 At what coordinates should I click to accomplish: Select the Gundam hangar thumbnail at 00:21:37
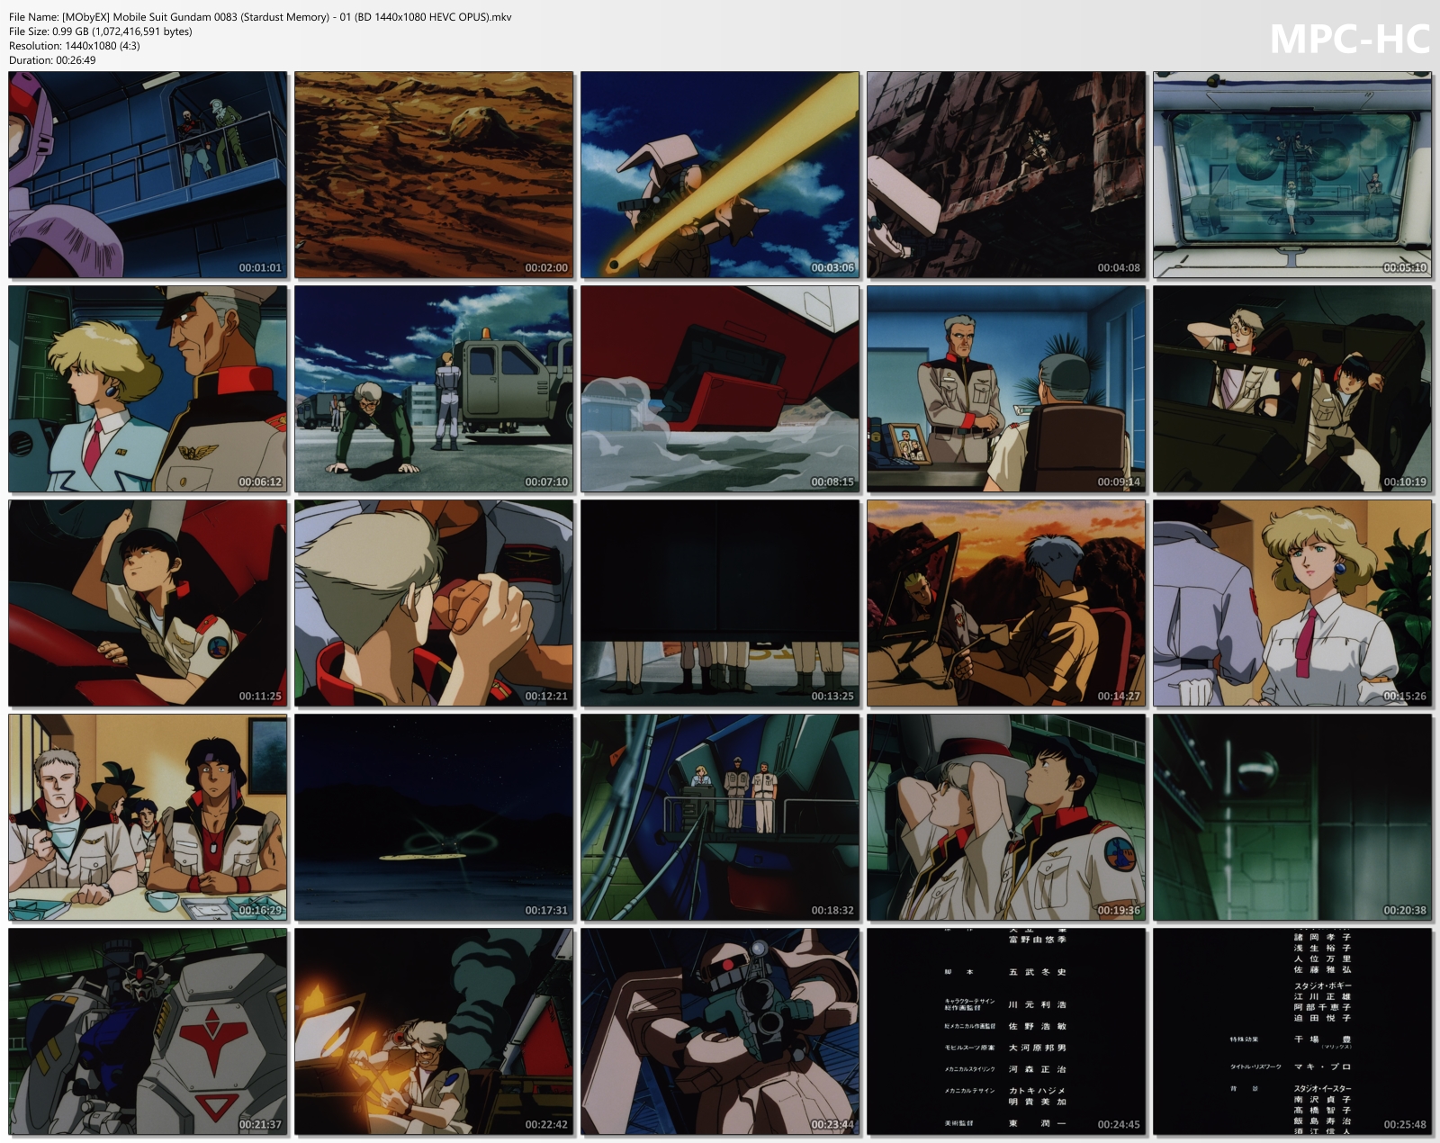pyautogui.click(x=148, y=1031)
